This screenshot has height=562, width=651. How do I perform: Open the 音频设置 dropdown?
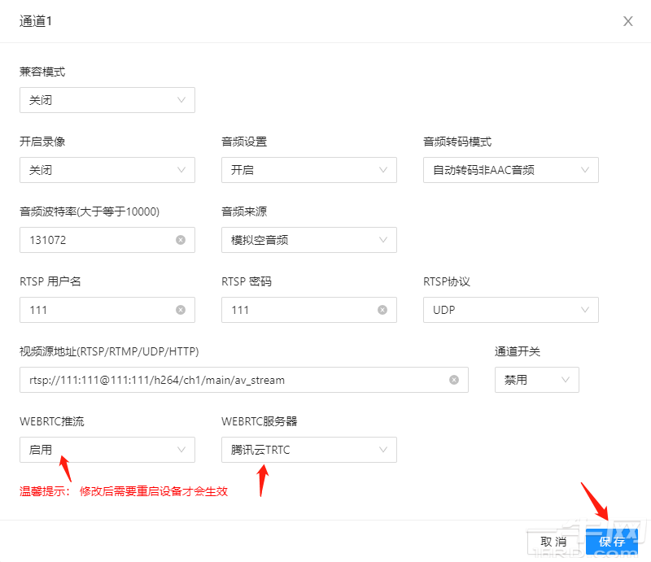pyautogui.click(x=309, y=170)
